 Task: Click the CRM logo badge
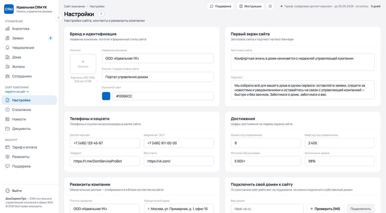tap(9, 9)
